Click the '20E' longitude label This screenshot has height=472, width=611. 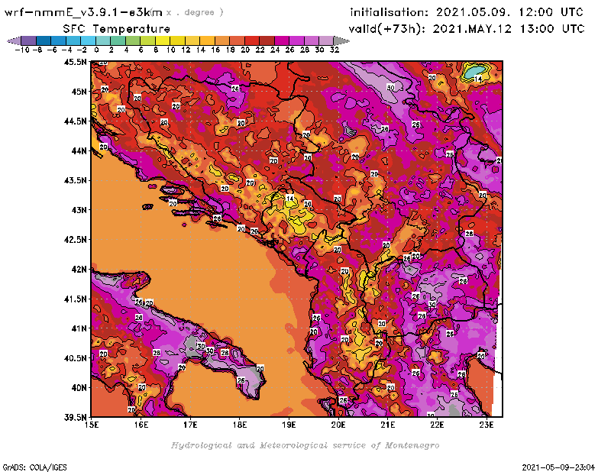(338, 425)
